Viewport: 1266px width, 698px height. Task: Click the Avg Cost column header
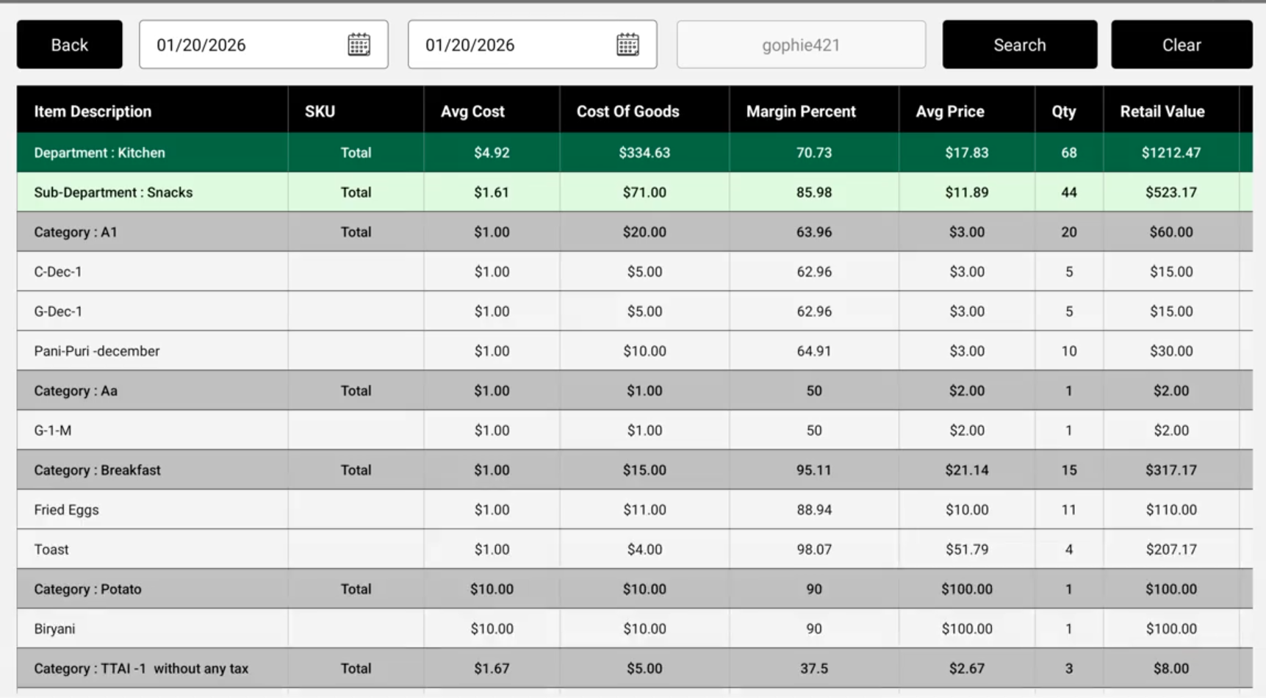(472, 112)
